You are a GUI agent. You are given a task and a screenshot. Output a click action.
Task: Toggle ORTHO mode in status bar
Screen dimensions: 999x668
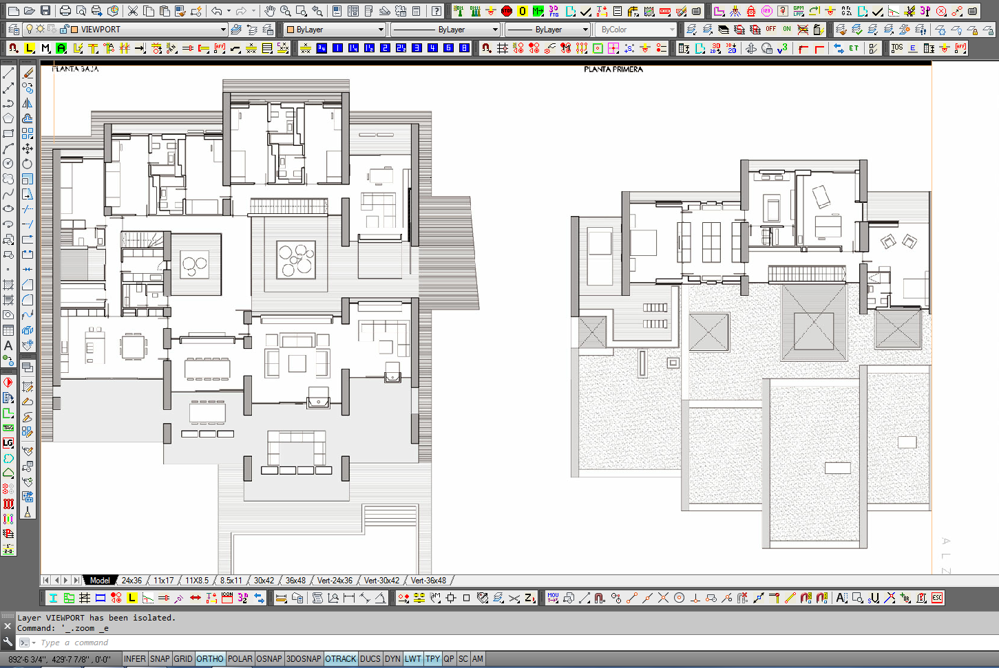209,659
